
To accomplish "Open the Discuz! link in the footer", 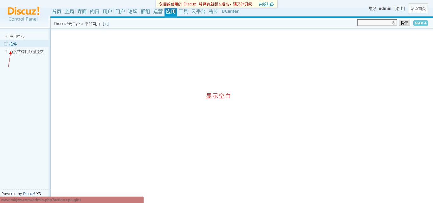I will [29, 194].
